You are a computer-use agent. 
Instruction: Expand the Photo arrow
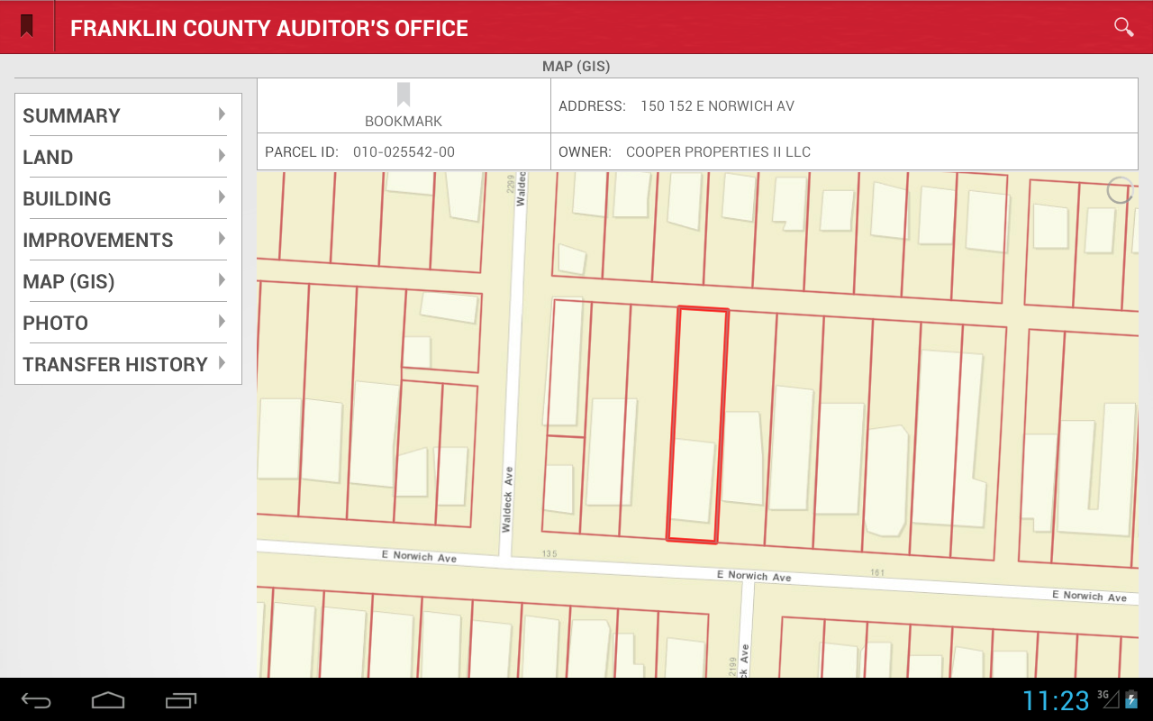coord(222,322)
